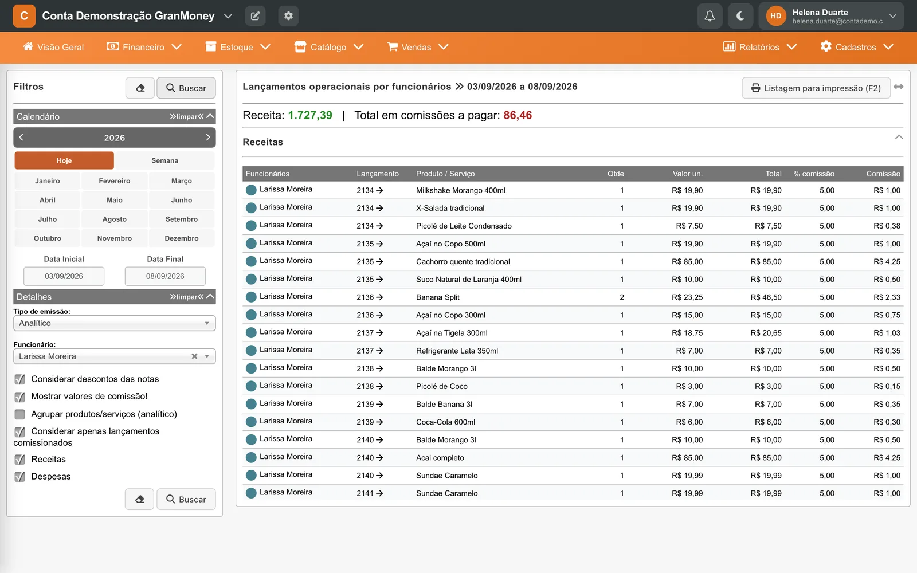Toggle Considerar apenas lançamentos comissionados checkbox

[x=19, y=431]
